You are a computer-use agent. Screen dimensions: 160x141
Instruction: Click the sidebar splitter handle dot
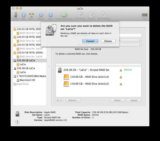coord(49,66)
